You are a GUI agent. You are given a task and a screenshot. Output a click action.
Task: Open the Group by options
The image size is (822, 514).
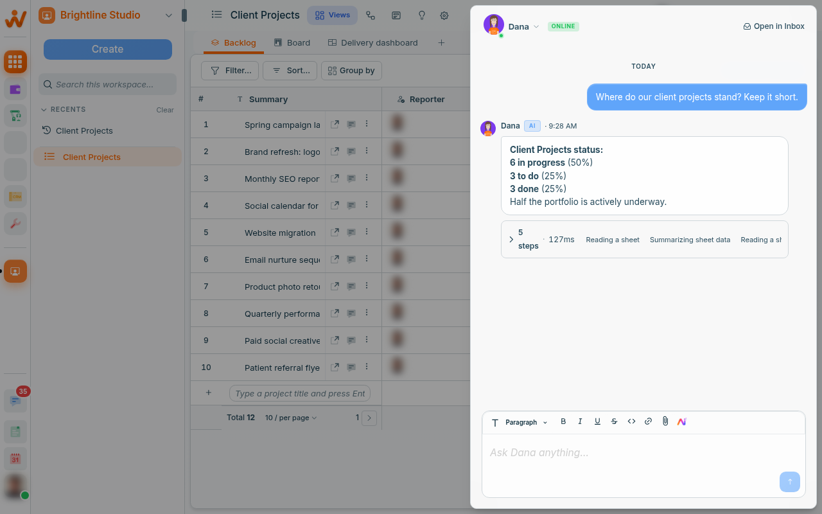click(x=351, y=71)
